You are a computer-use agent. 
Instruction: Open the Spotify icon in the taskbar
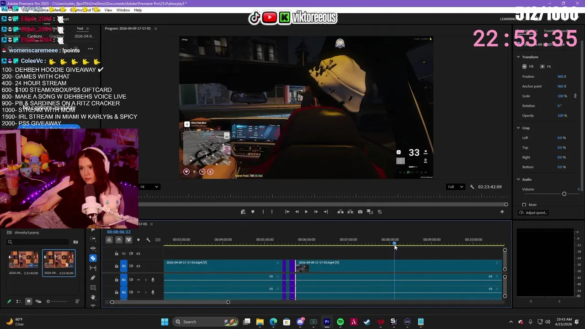[x=340, y=322]
